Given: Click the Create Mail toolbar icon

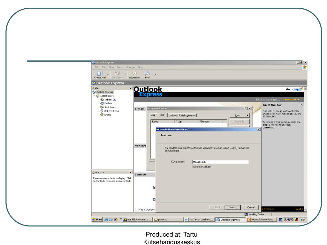Looking at the screenshot, I should (100, 75).
